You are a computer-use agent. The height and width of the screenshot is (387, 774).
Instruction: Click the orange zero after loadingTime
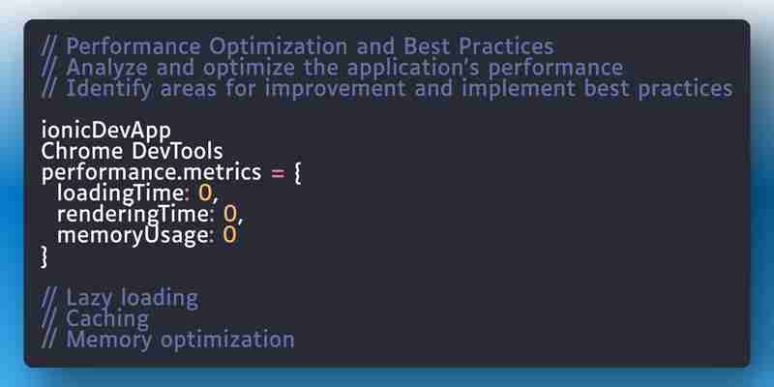[x=205, y=193]
